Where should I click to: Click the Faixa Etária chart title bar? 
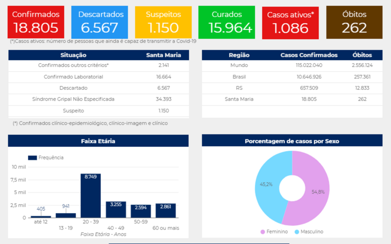[x=98, y=141]
